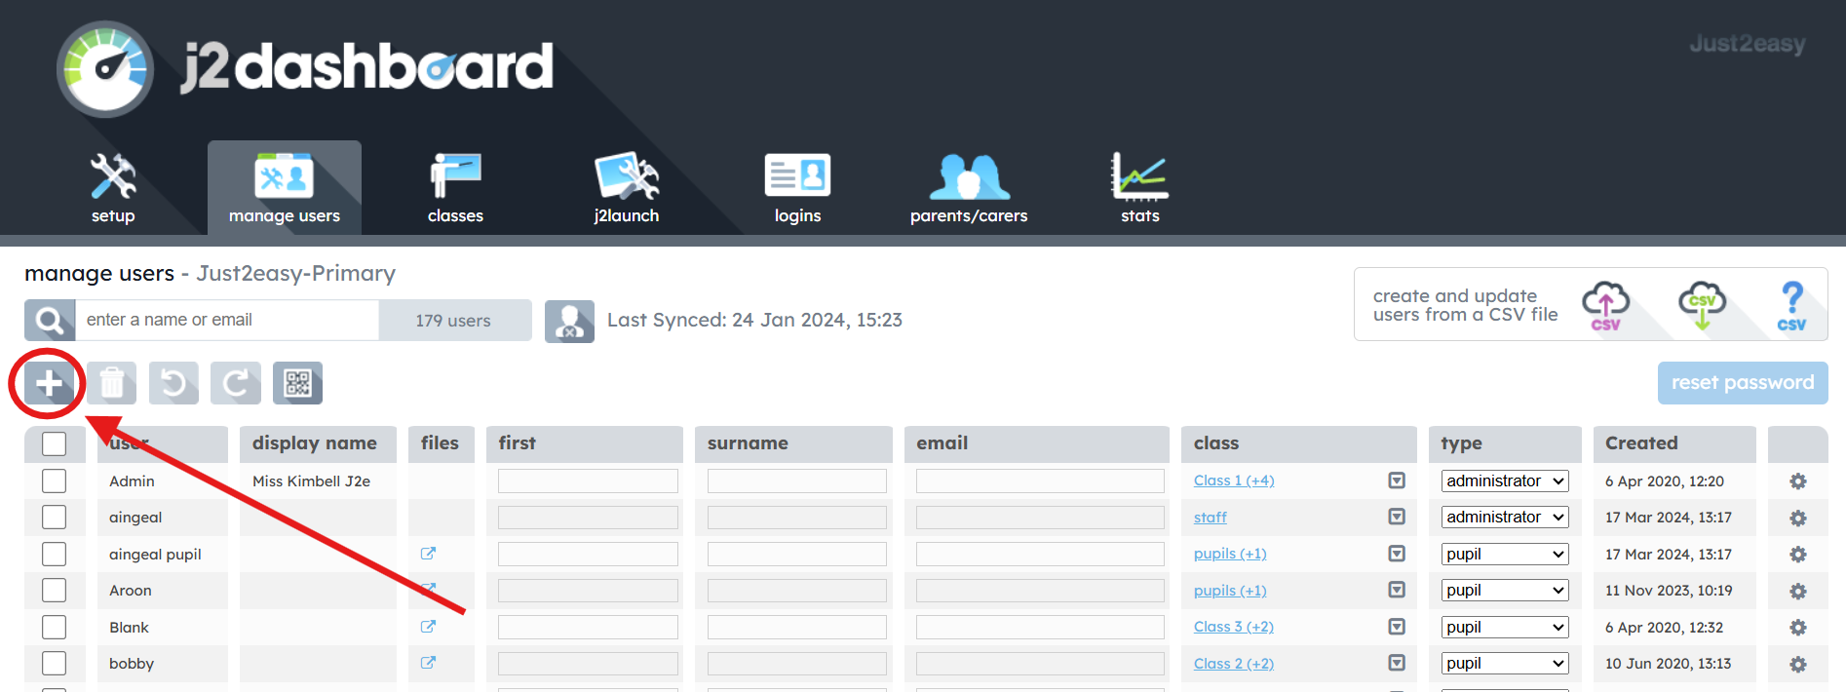Open pupils (+1) link for aingeal pupil

(x=1230, y=554)
